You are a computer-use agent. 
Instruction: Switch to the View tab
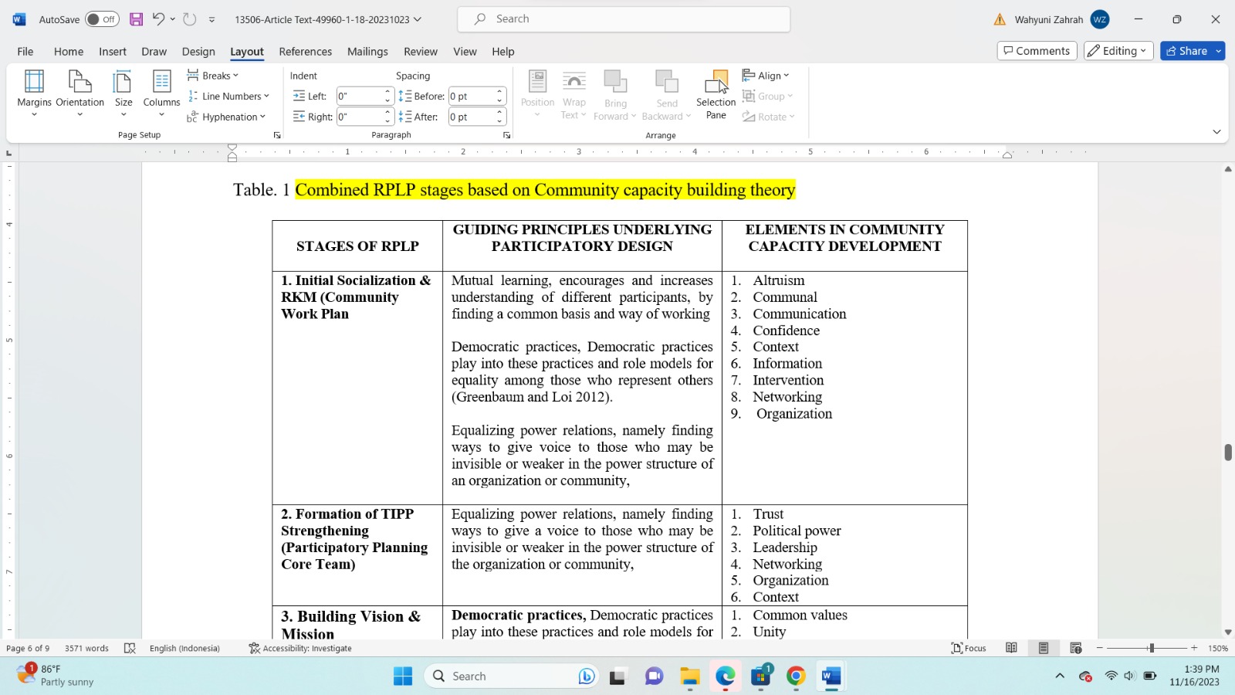click(465, 52)
